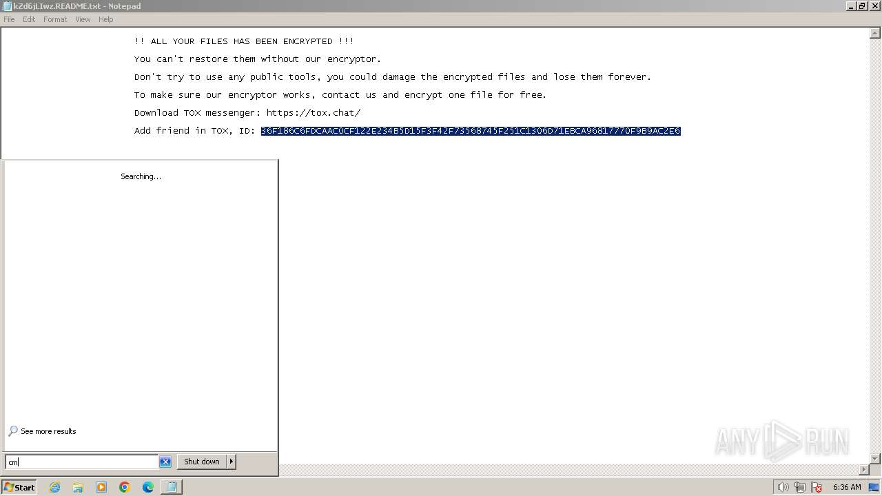Click the clock showing 6:36 AM

(847, 487)
